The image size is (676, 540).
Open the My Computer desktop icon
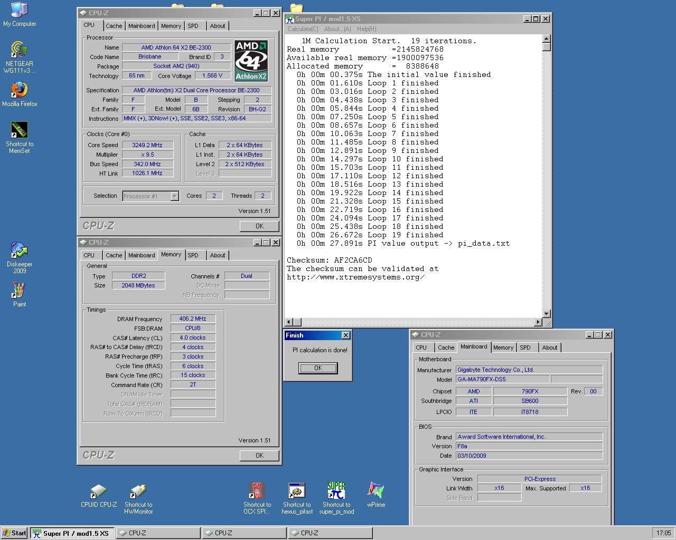coord(20,14)
